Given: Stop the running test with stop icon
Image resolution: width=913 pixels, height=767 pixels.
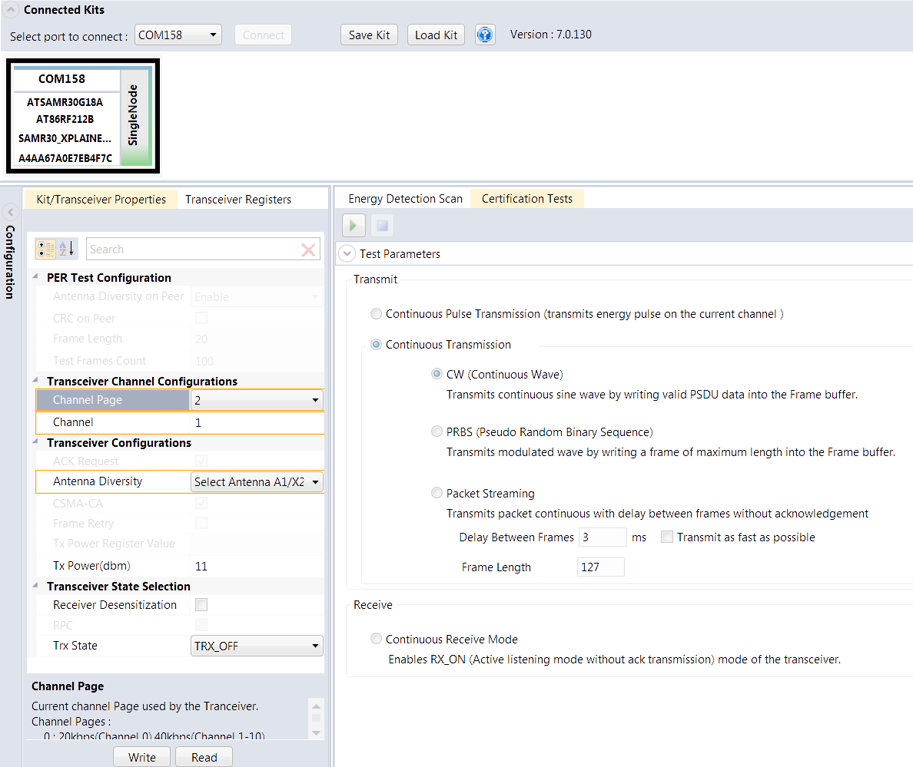Looking at the screenshot, I should point(382,226).
